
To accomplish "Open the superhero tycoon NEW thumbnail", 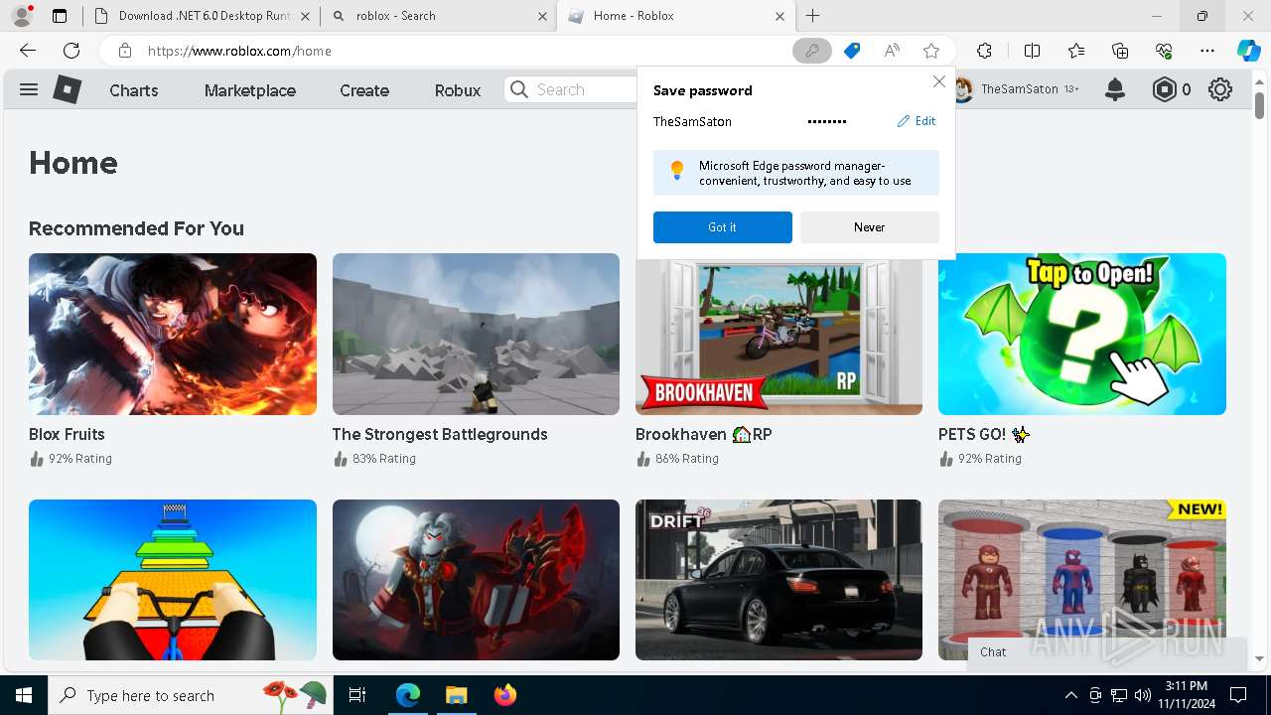I will pyautogui.click(x=1082, y=580).
